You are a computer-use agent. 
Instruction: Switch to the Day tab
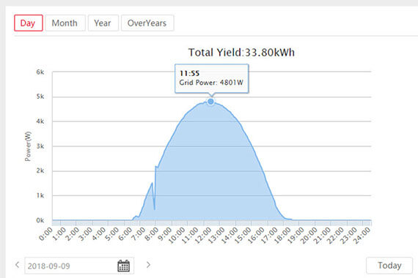click(x=29, y=23)
